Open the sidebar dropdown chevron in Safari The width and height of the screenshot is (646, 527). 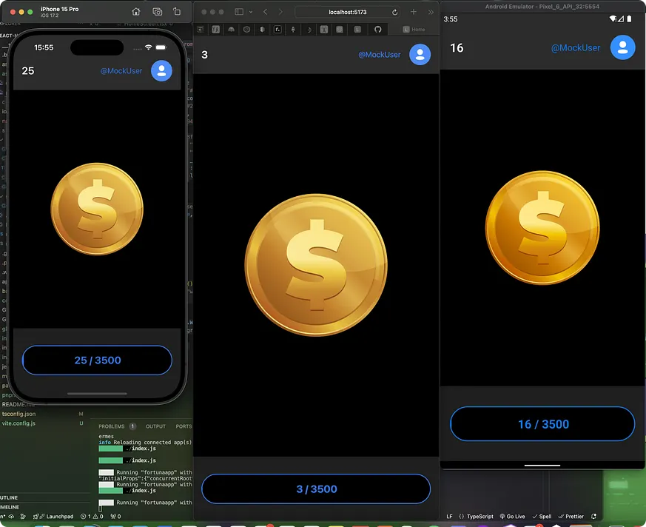(251, 12)
